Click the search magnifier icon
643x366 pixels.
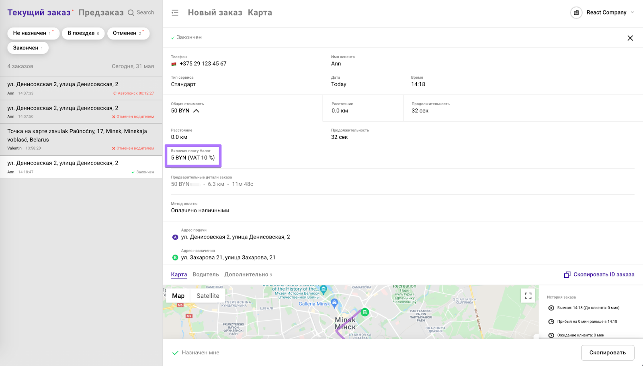(x=131, y=13)
